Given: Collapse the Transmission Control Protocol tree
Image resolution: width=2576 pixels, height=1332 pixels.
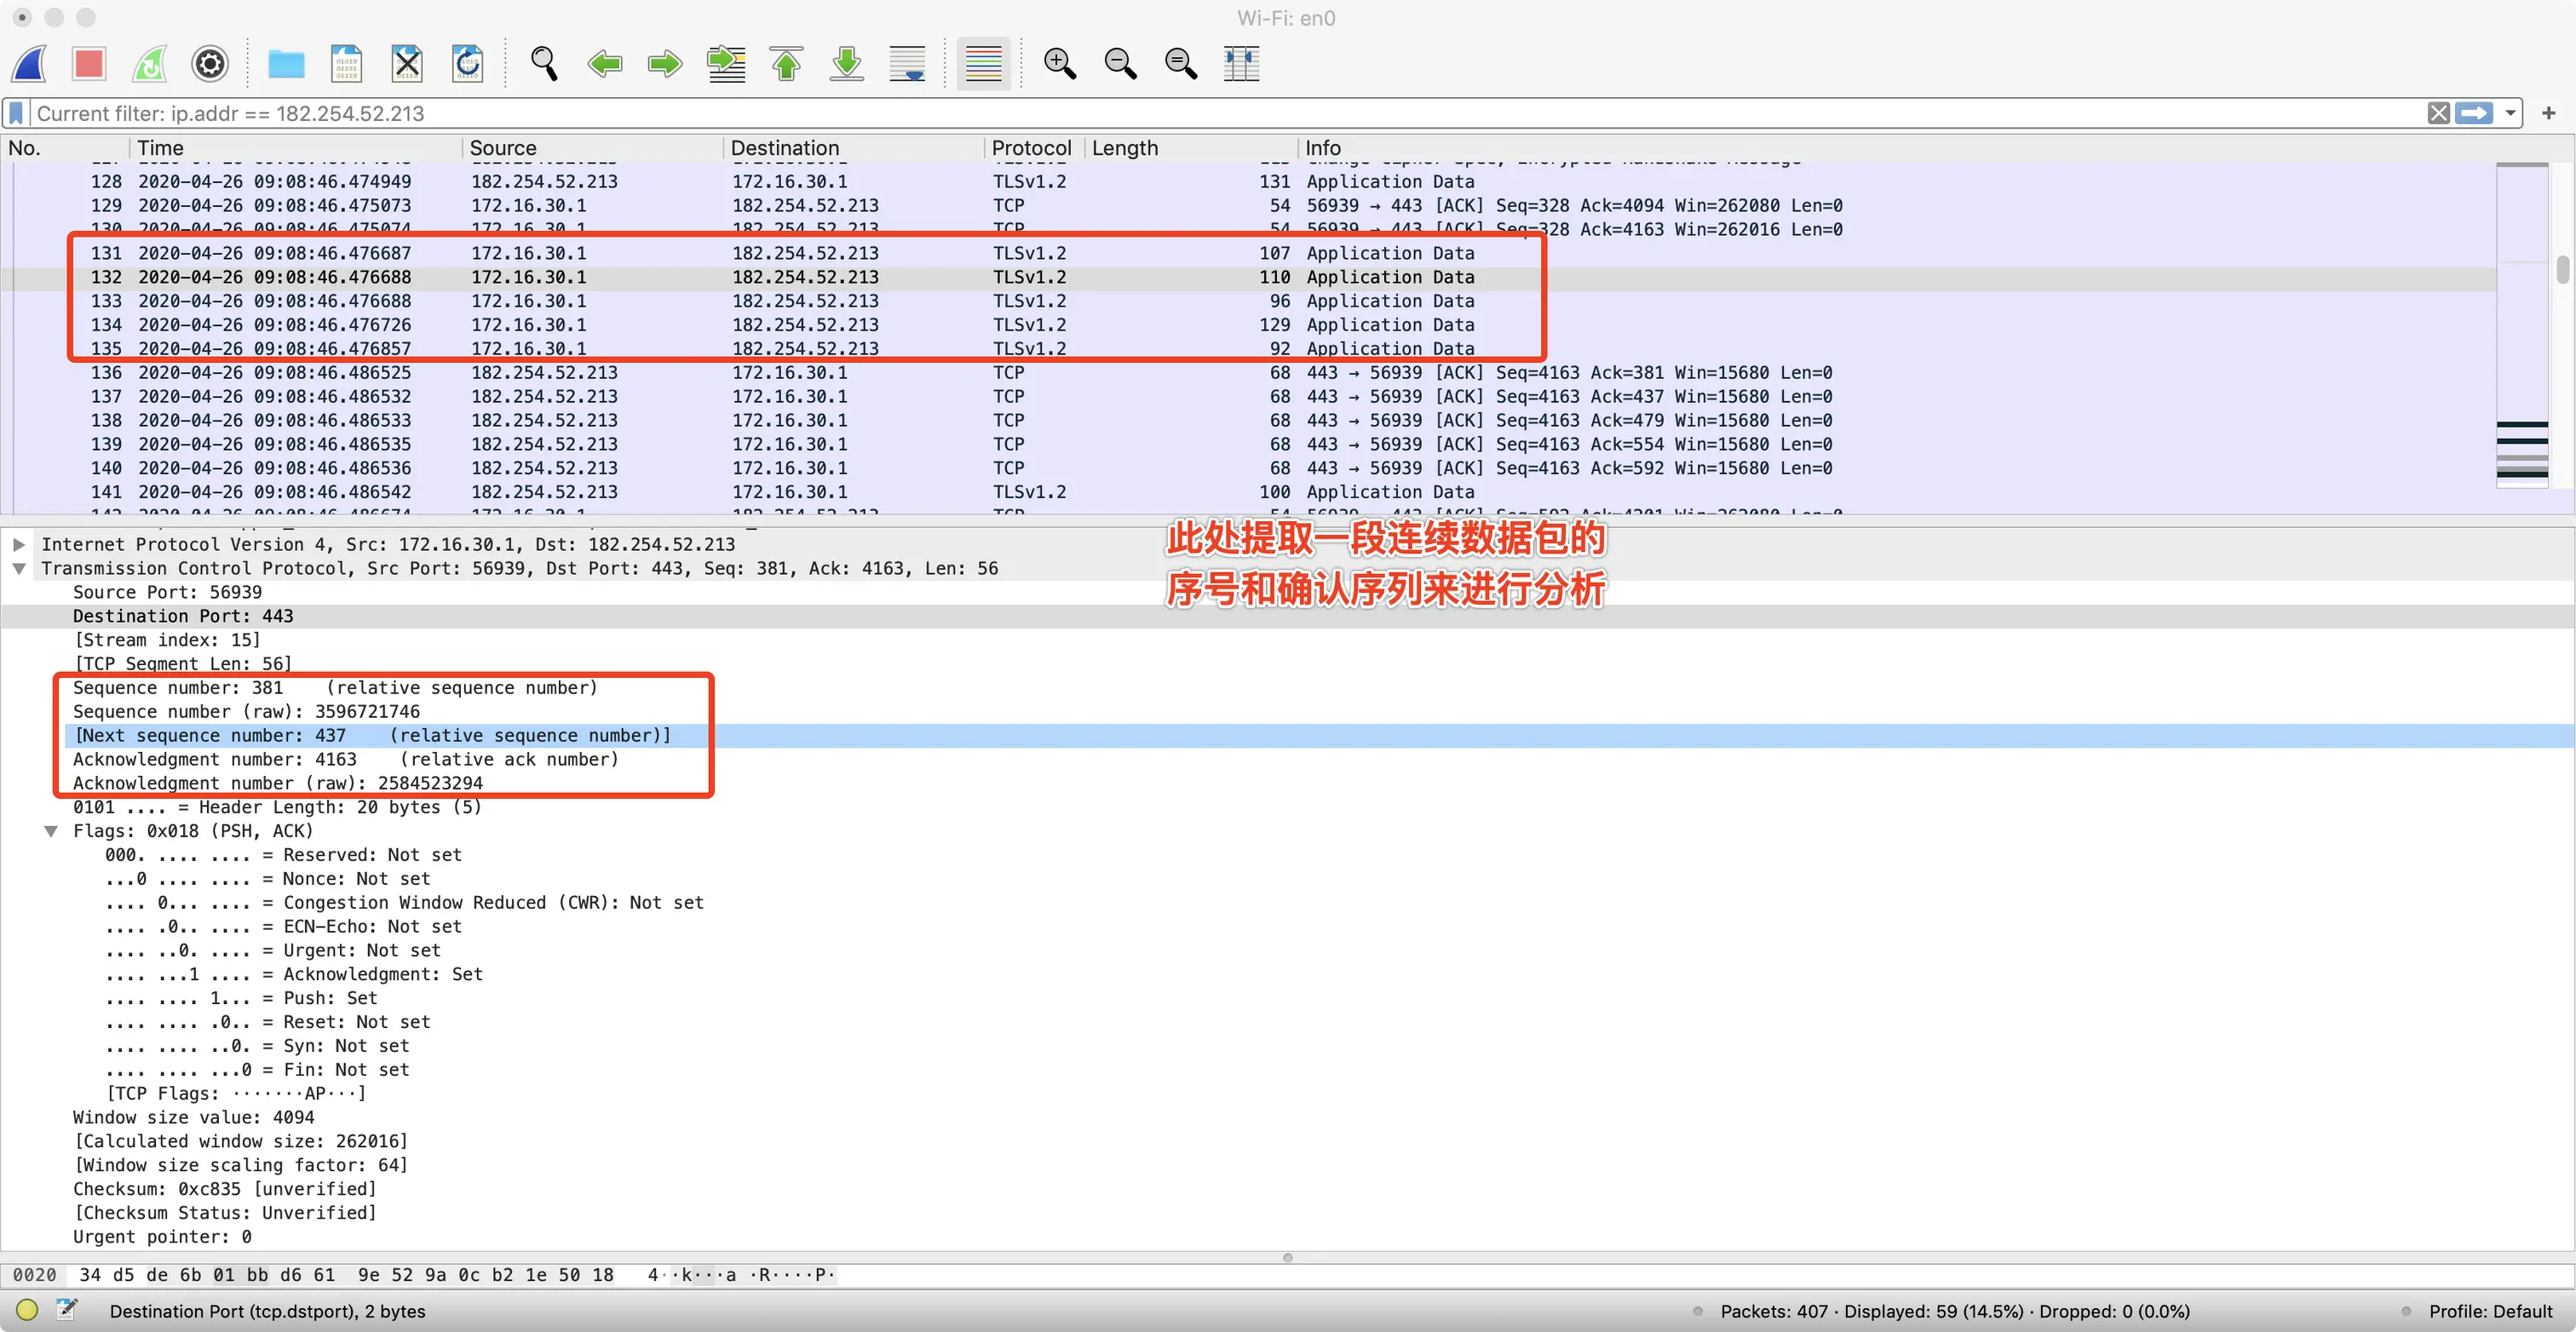Looking at the screenshot, I should click(x=19, y=568).
